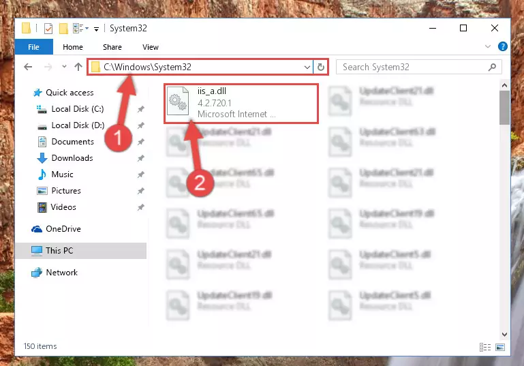Click the pin icon beside Pictures

[140, 192]
